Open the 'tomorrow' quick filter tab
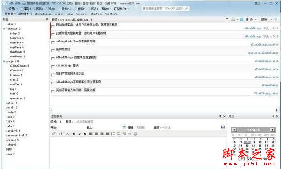281x169 pixels. (82, 14)
